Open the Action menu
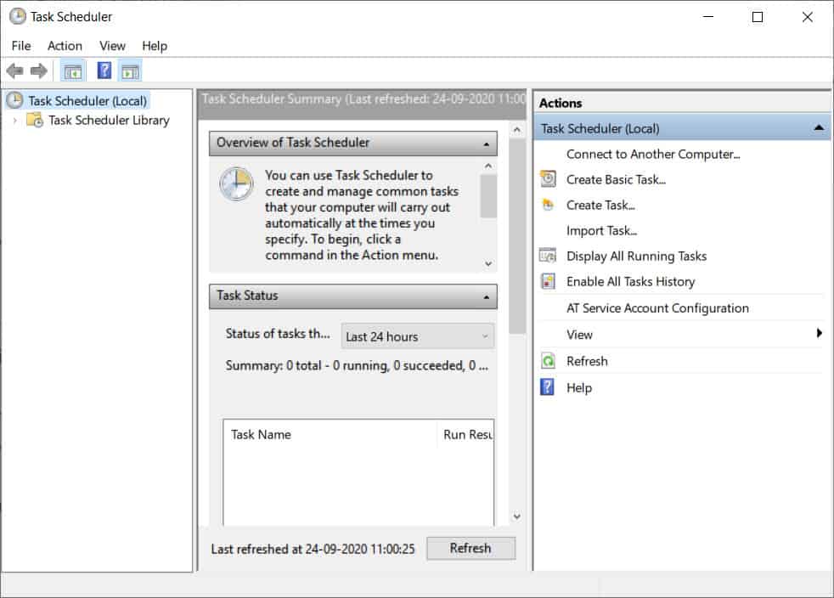 coord(65,46)
